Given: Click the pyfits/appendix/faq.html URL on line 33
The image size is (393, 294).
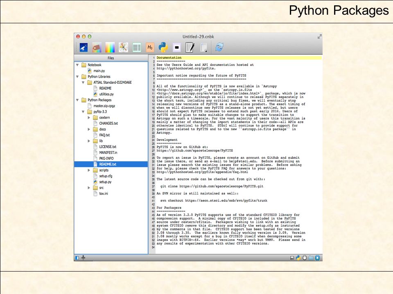Looking at the screenshot, I should pyautogui.click(x=202, y=172).
